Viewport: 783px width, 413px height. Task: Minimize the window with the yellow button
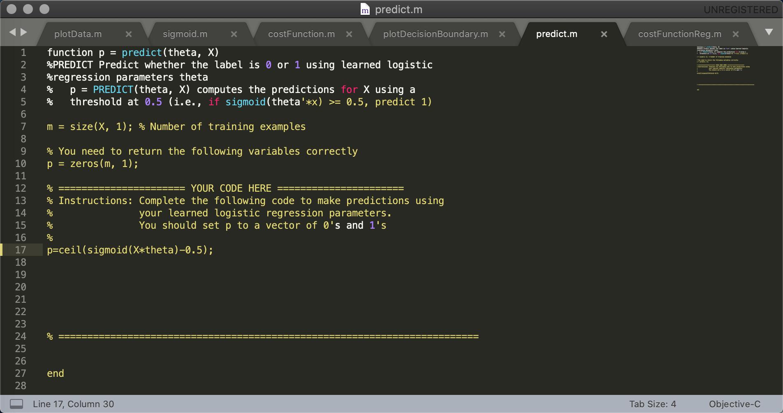28,9
